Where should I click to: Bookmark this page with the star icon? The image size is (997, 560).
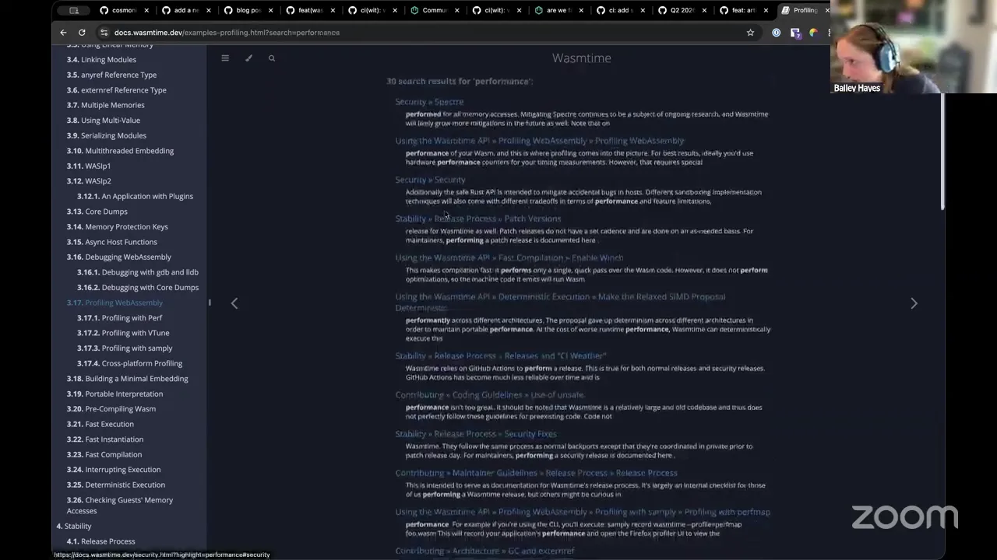pos(750,33)
